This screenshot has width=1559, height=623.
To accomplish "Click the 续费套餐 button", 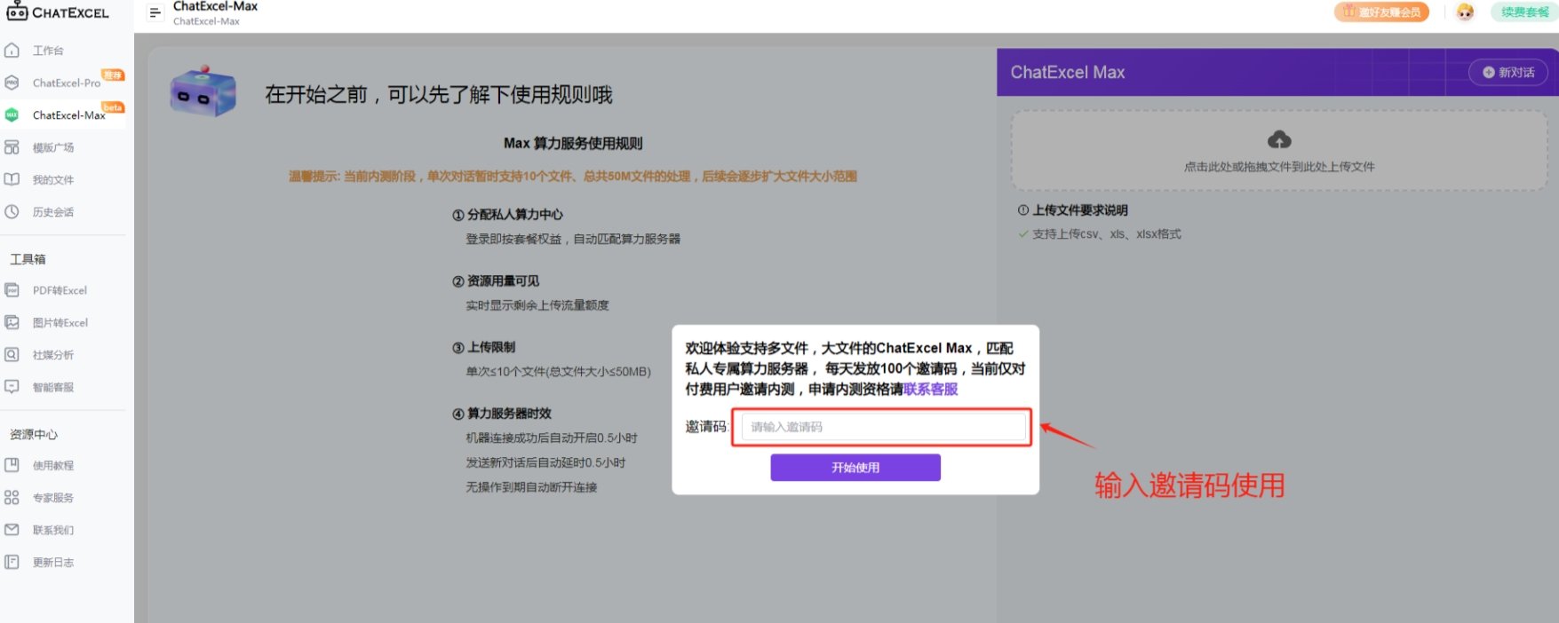I will (1524, 12).
